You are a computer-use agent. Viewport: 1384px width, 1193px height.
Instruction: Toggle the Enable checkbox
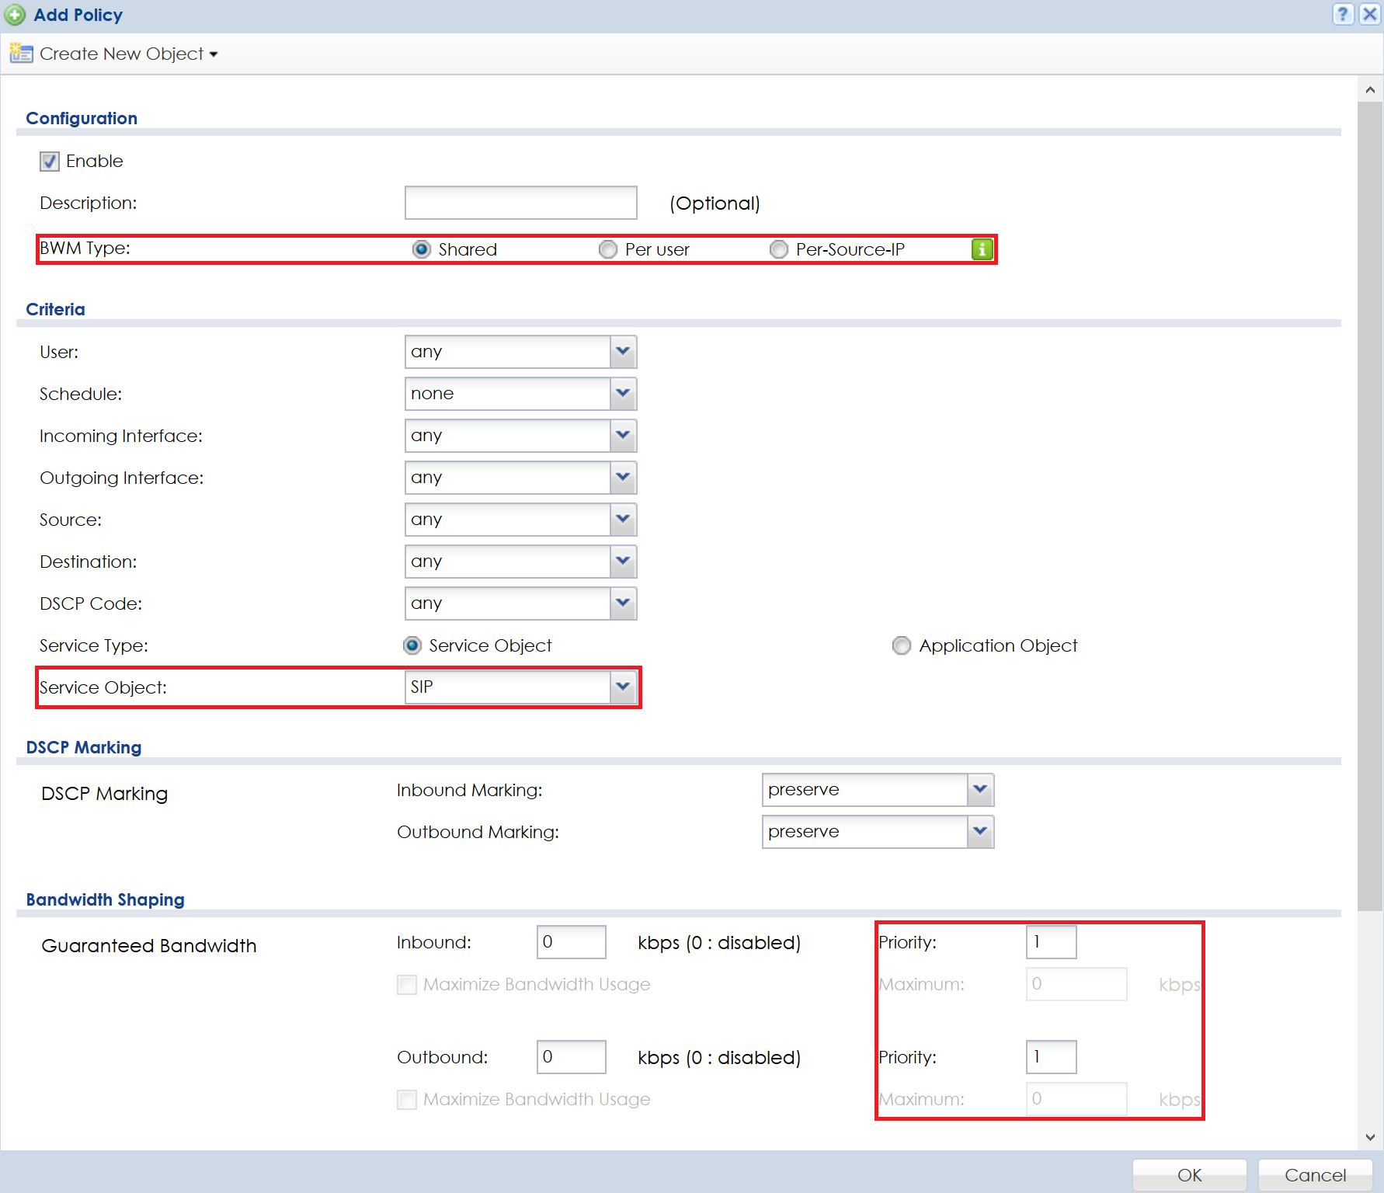[x=50, y=162]
